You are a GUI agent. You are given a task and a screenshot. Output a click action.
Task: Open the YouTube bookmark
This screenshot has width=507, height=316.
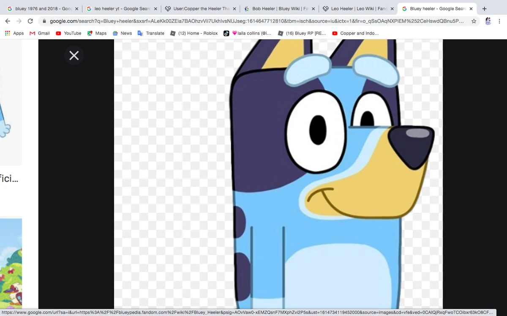[68, 33]
